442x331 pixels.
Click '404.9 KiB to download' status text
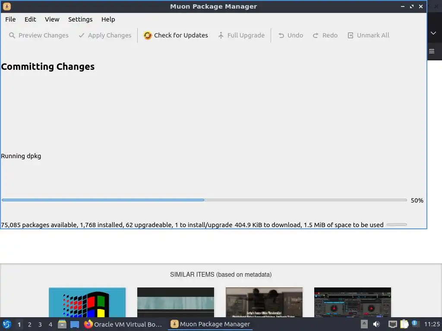(x=268, y=225)
